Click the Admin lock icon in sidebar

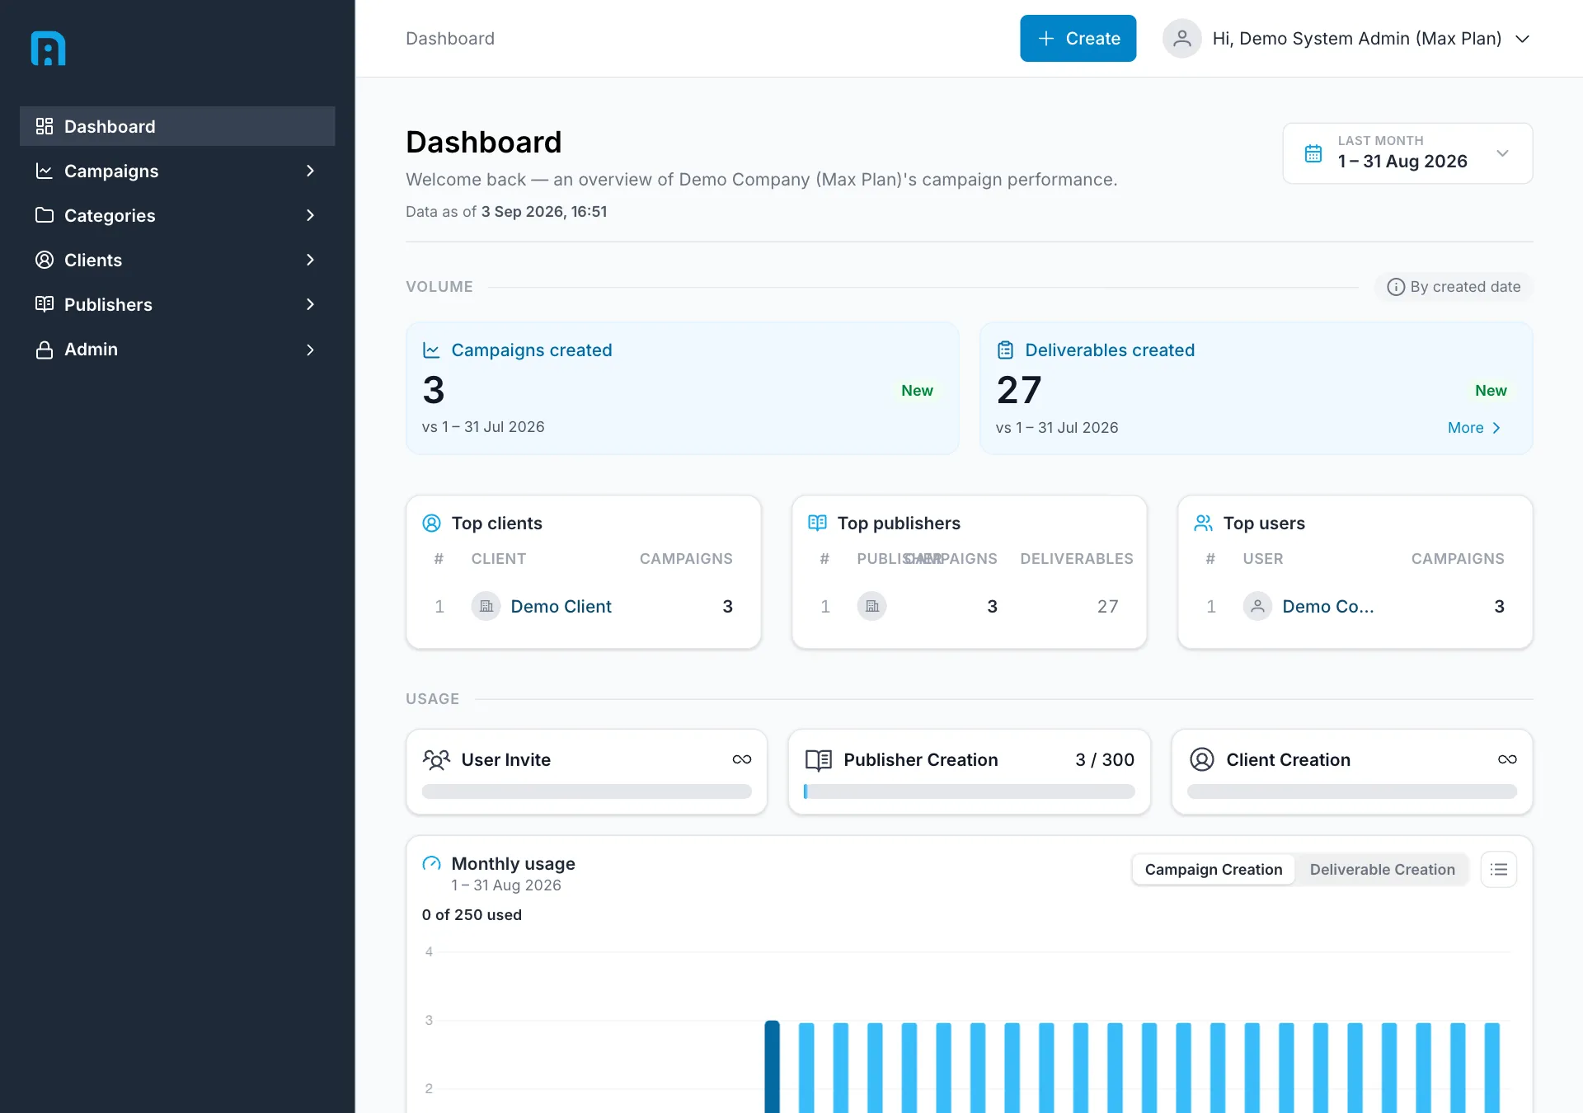[x=45, y=350]
